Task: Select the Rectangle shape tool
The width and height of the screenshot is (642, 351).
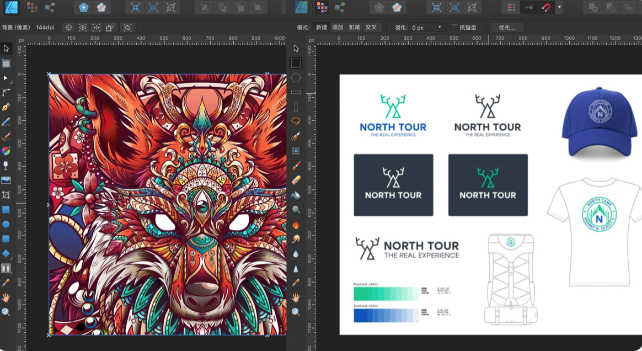Action: coord(6,210)
